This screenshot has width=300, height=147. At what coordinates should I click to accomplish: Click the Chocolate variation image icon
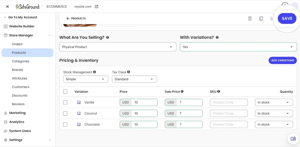click(79, 124)
